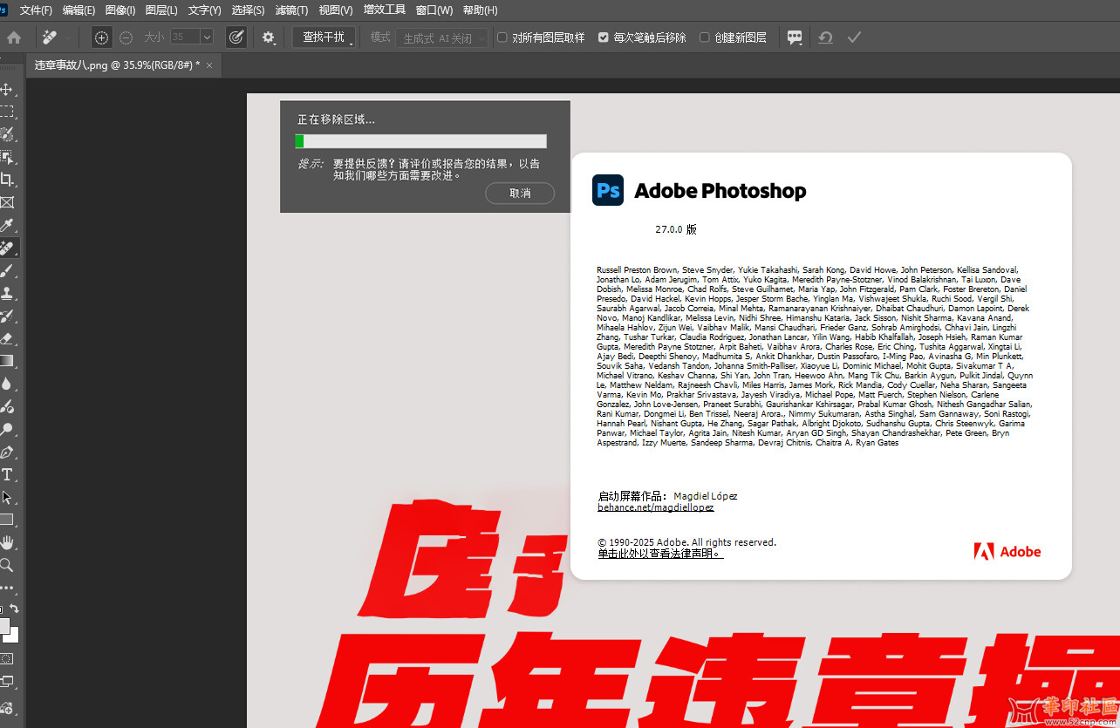Open the 生成式 AI 模式 dropdown

(441, 38)
